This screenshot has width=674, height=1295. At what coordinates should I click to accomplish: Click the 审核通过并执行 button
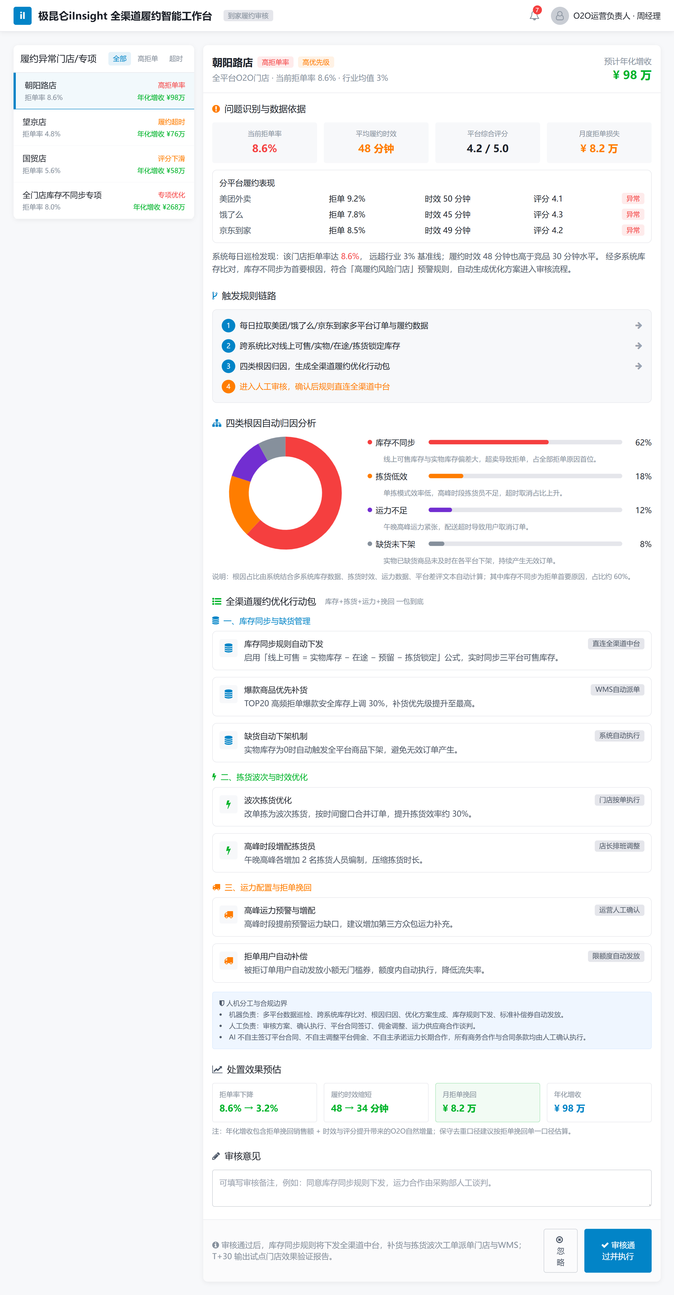tap(618, 1251)
